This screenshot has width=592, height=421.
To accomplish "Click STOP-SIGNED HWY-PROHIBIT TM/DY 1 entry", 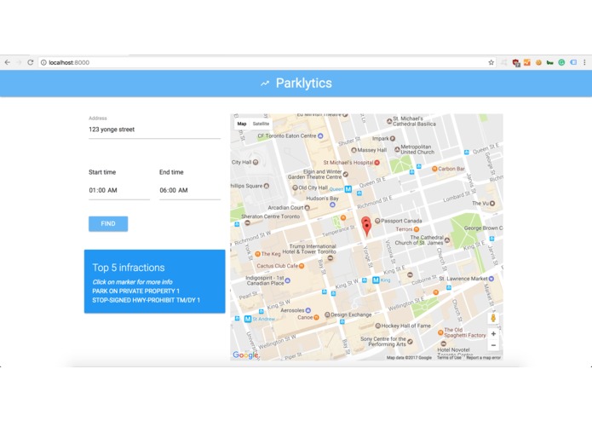I will pyautogui.click(x=147, y=300).
